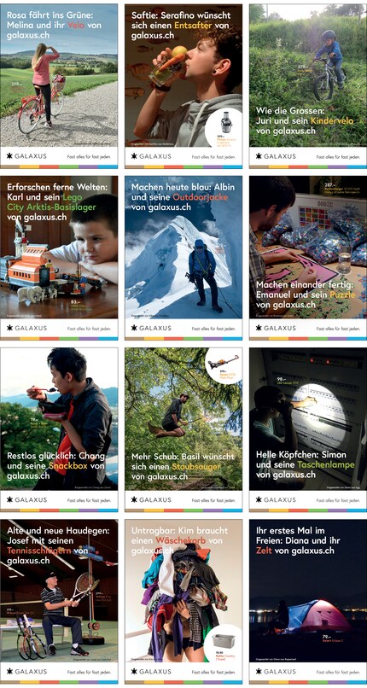The height and width of the screenshot is (688, 367).
Task: Click Galaxus star logo on Puzzle poster
Action: click(259, 328)
